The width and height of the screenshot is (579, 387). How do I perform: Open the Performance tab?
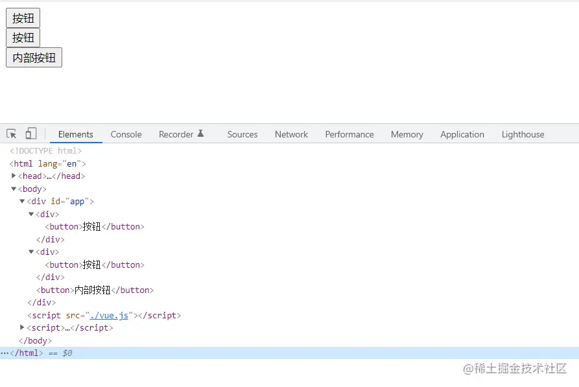(x=349, y=134)
